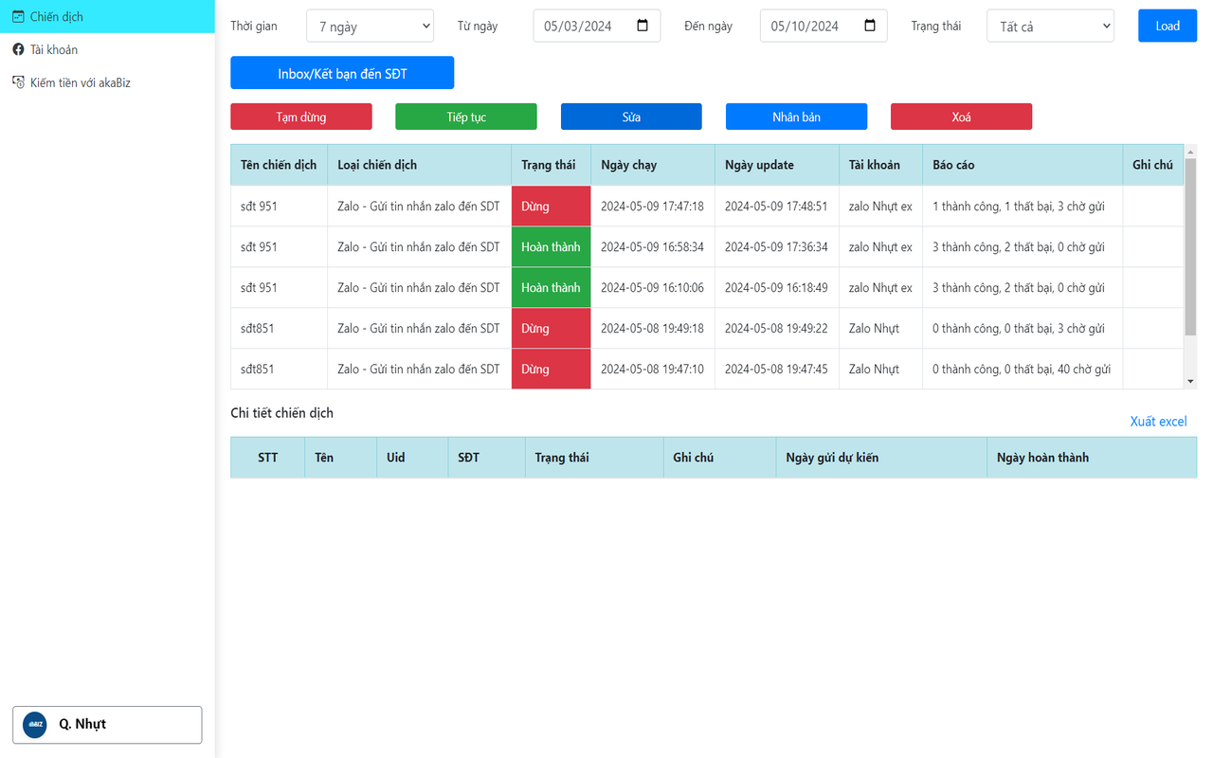Screen dimensions: 1213x758
Task: Open the Đến ngày calendar picker icon
Action: click(x=870, y=26)
